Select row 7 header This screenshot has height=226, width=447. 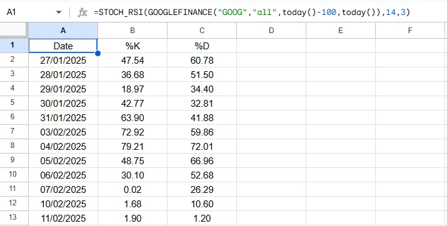click(14, 132)
